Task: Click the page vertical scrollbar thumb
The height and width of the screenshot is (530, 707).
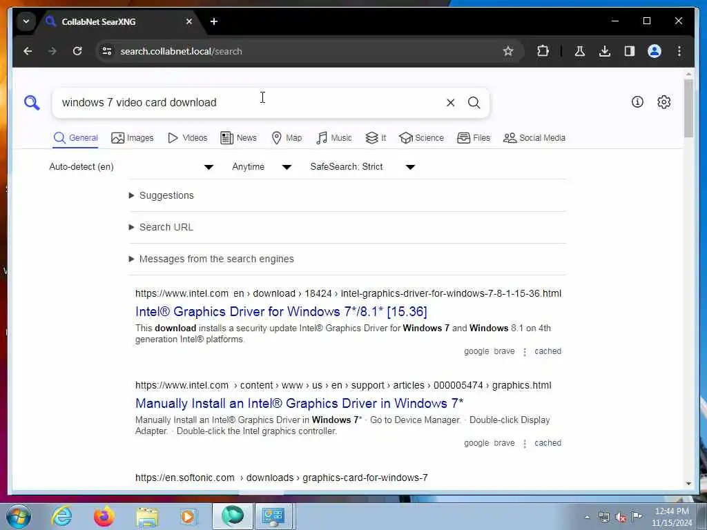Action: (688, 108)
